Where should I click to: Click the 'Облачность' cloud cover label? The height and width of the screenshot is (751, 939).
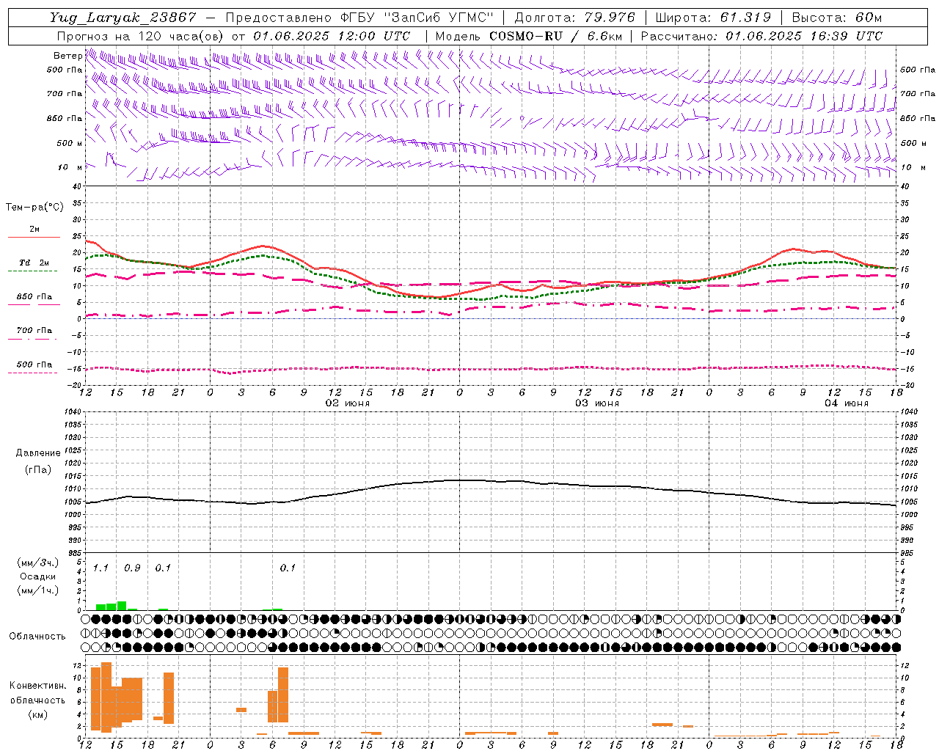(x=37, y=636)
